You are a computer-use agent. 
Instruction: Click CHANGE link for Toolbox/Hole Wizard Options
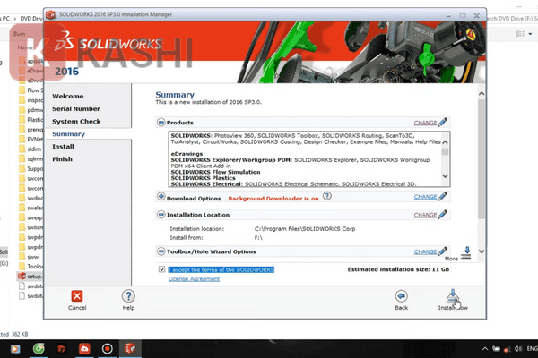pyautogui.click(x=425, y=251)
